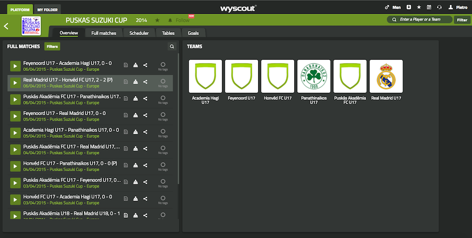Open the Men gender selector
Viewport: 472px width, 238px height.
tap(393, 7)
